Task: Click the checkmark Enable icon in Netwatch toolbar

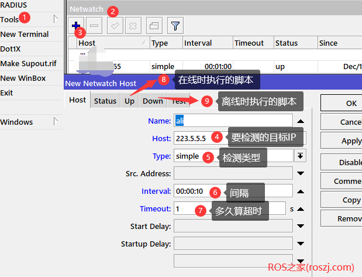Action: point(115,25)
